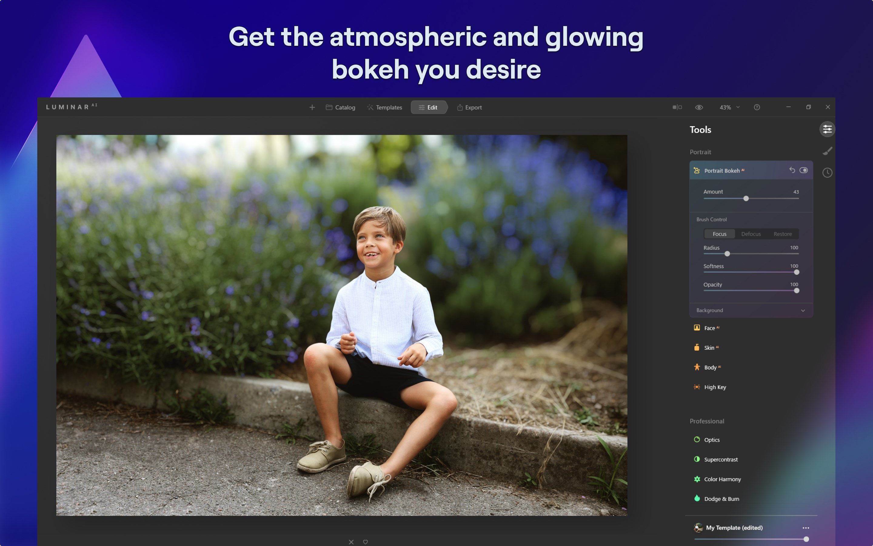Expand the Background section dropdown
873x546 pixels.
pyautogui.click(x=803, y=310)
